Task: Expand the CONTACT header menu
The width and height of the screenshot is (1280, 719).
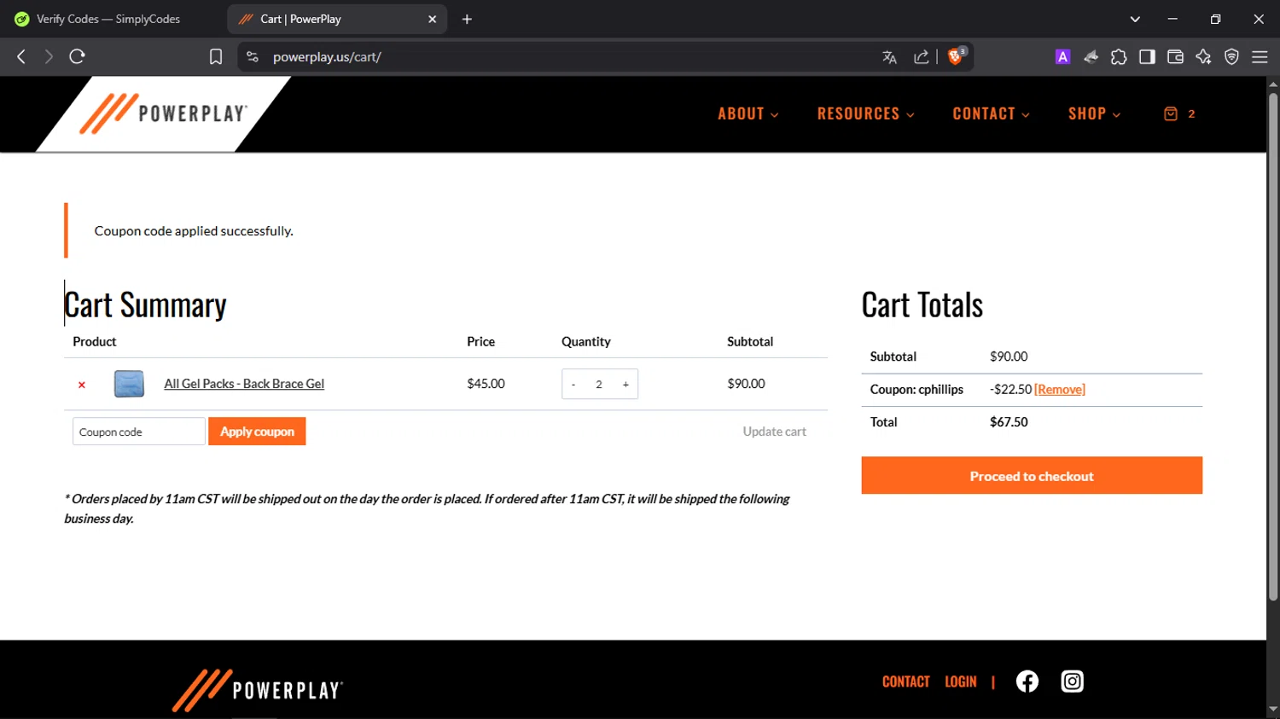Action: click(x=991, y=113)
